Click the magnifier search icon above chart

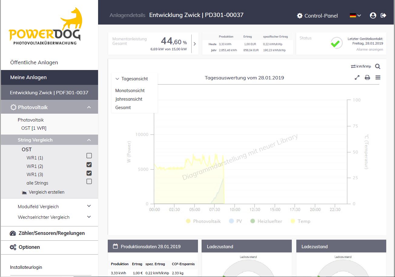(x=377, y=66)
